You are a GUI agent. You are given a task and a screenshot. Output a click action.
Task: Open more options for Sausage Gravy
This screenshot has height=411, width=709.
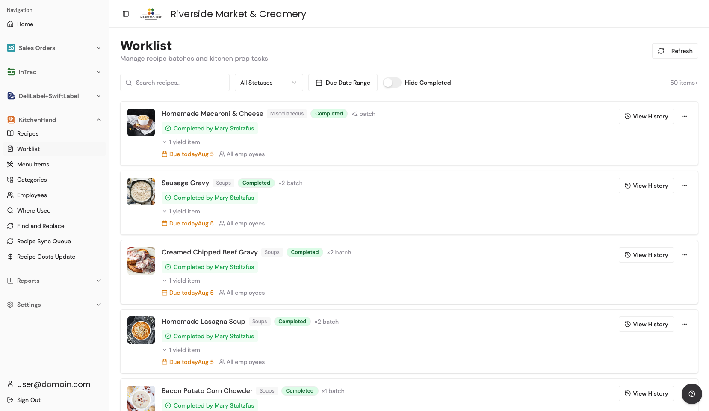pyautogui.click(x=684, y=186)
